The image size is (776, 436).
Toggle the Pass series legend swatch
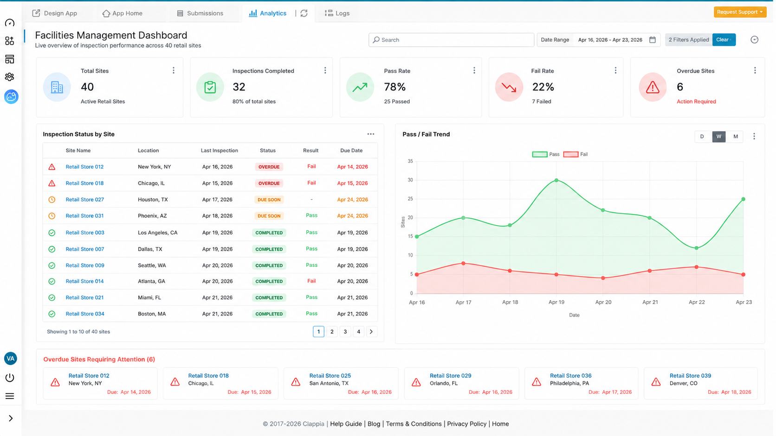[539, 154]
